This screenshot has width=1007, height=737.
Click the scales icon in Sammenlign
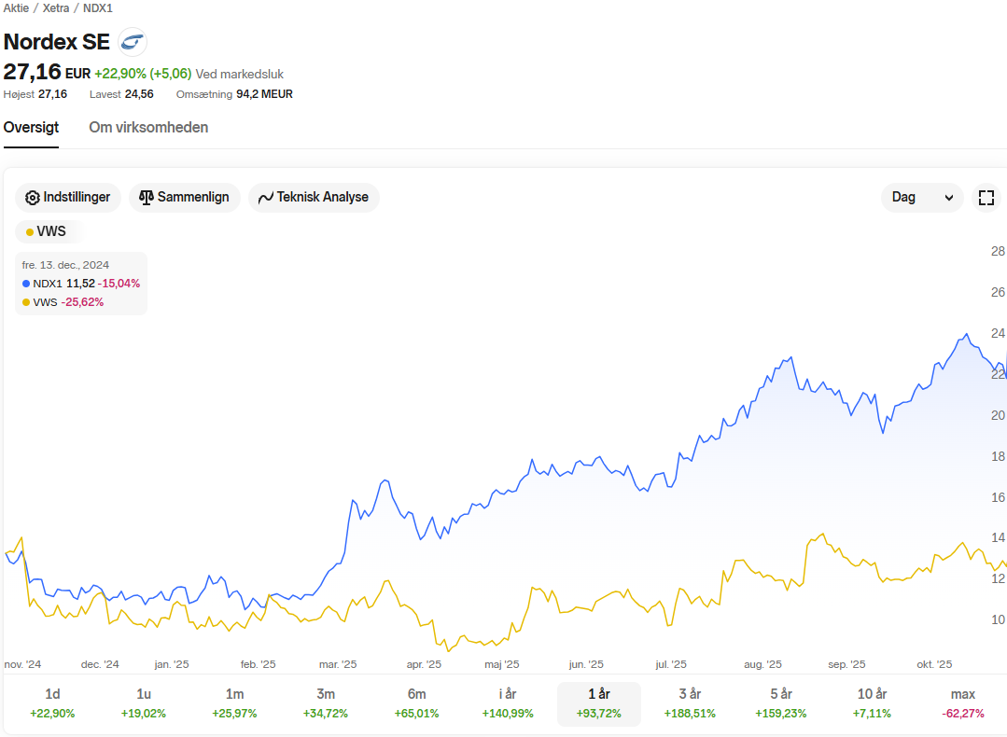click(147, 198)
